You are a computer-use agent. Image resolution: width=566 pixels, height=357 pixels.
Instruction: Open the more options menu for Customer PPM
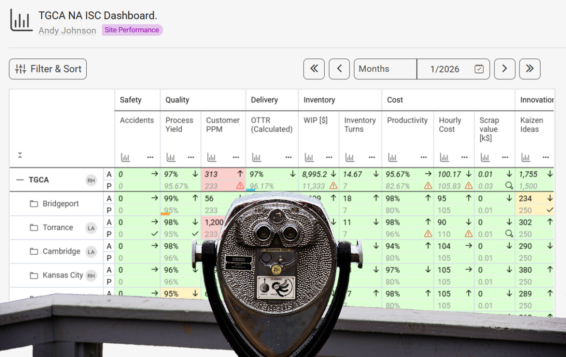click(x=236, y=157)
